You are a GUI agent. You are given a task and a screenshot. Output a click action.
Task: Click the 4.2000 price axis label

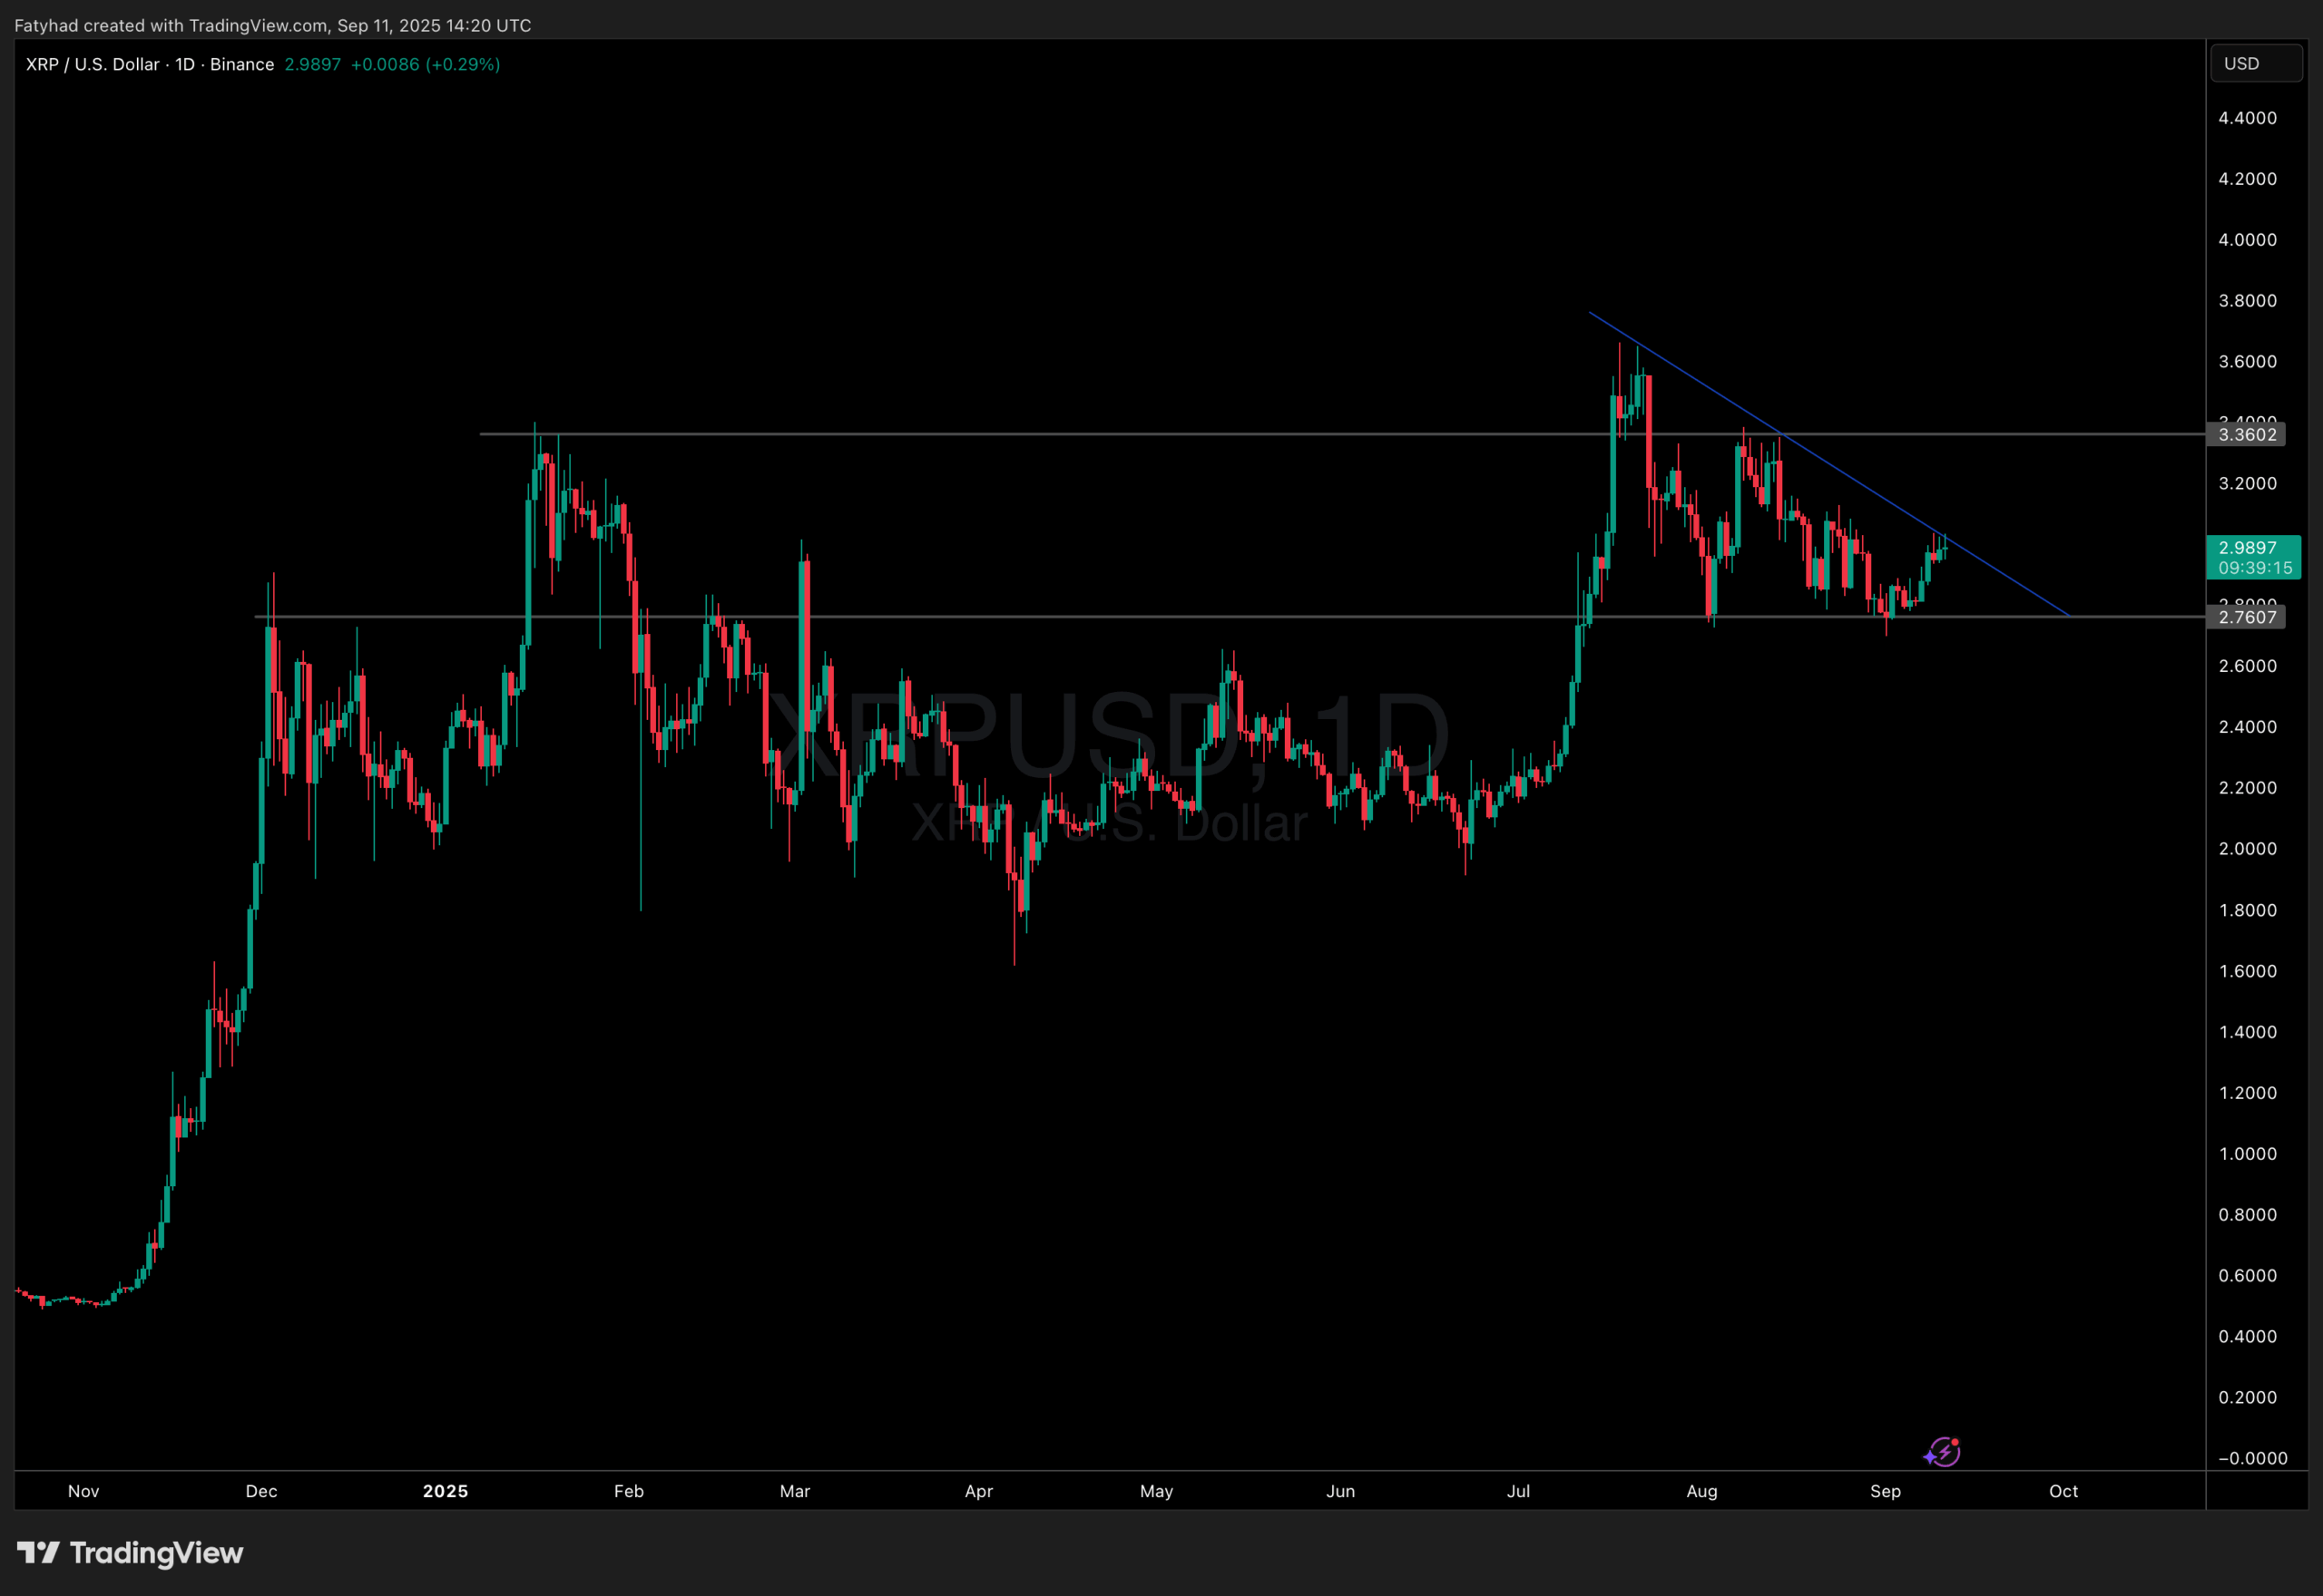coord(2247,179)
